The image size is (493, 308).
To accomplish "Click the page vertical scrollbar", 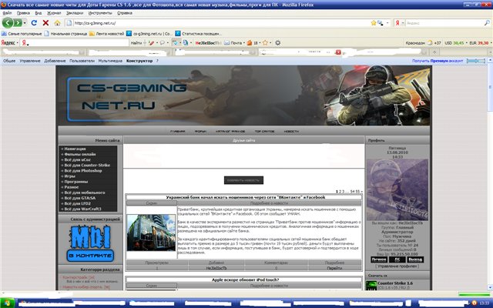I will pyautogui.click(x=490, y=175).
